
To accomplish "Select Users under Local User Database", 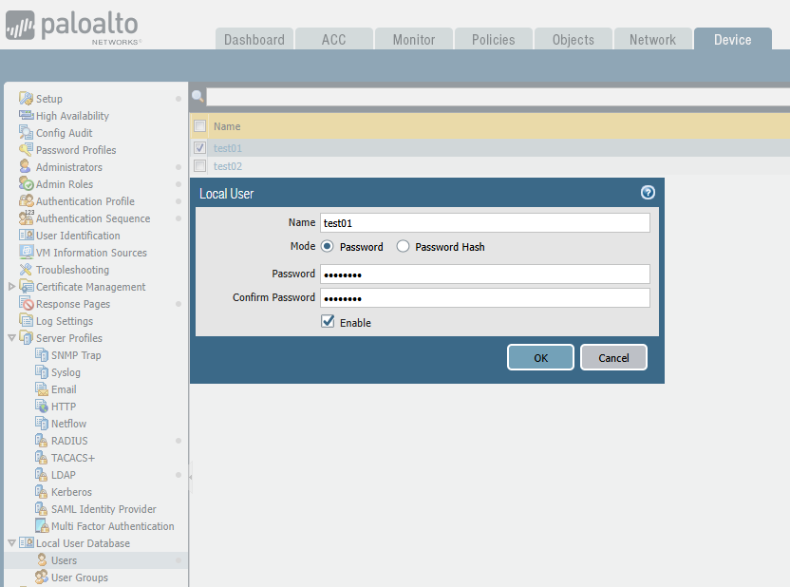I will pos(64,560).
